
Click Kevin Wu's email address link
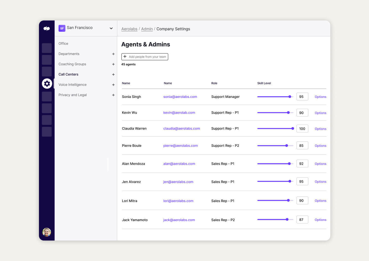pyautogui.click(x=179, y=113)
